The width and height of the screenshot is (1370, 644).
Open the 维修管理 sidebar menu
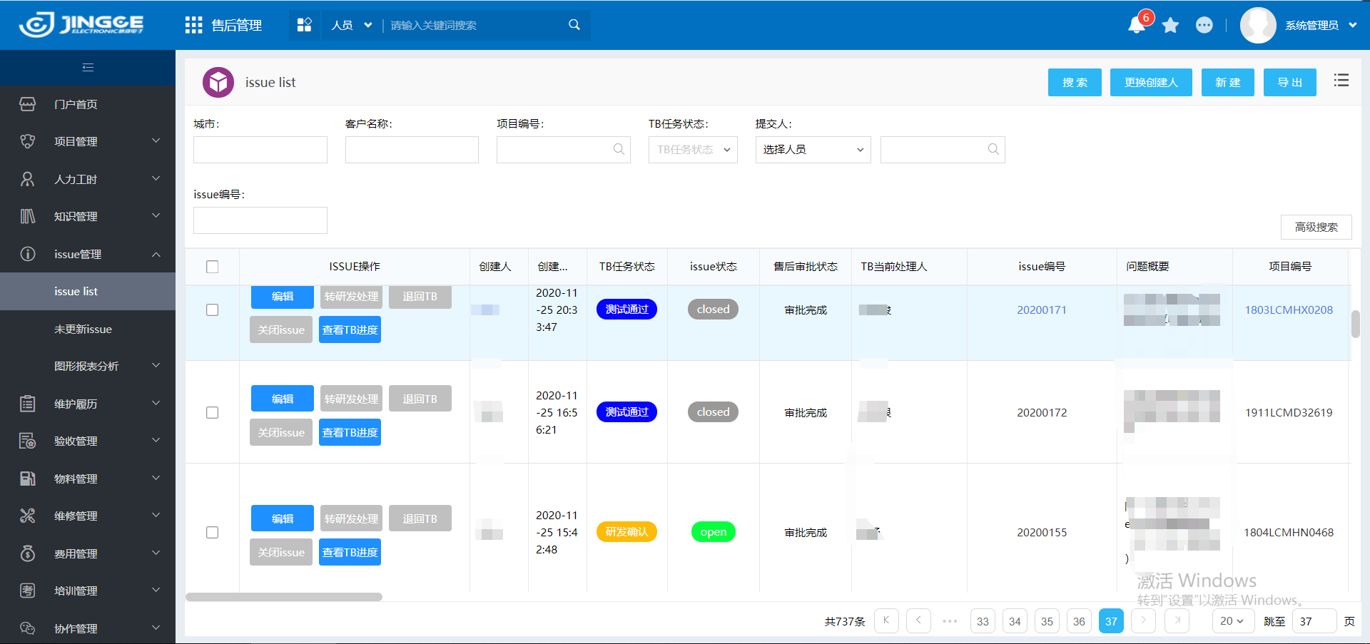point(88,516)
